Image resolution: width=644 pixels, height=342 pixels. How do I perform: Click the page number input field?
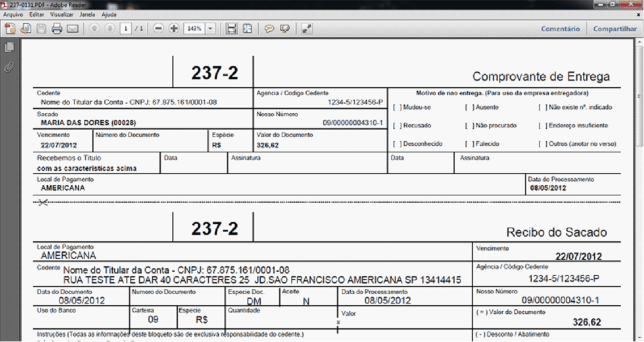[x=125, y=29]
